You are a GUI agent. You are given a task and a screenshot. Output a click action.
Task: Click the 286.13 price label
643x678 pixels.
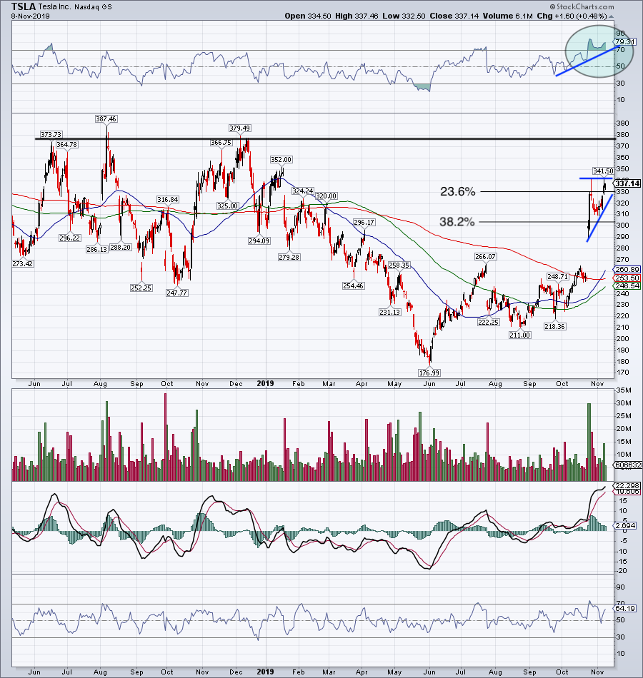[x=96, y=249]
